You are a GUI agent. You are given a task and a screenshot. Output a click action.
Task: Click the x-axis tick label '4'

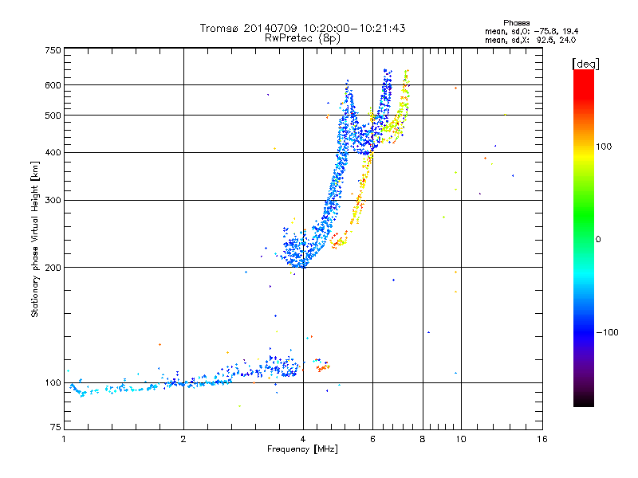[303, 439]
